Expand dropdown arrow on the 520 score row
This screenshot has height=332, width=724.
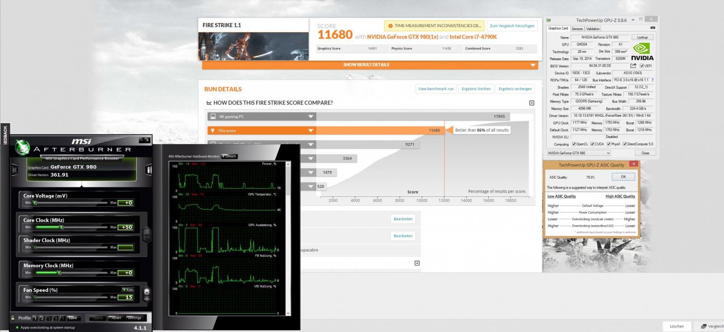click(x=310, y=186)
